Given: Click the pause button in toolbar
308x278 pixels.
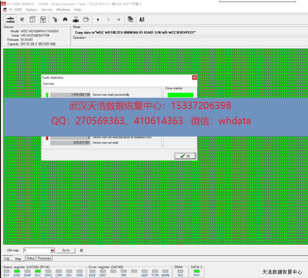Looking at the screenshot, I should pos(109,20).
